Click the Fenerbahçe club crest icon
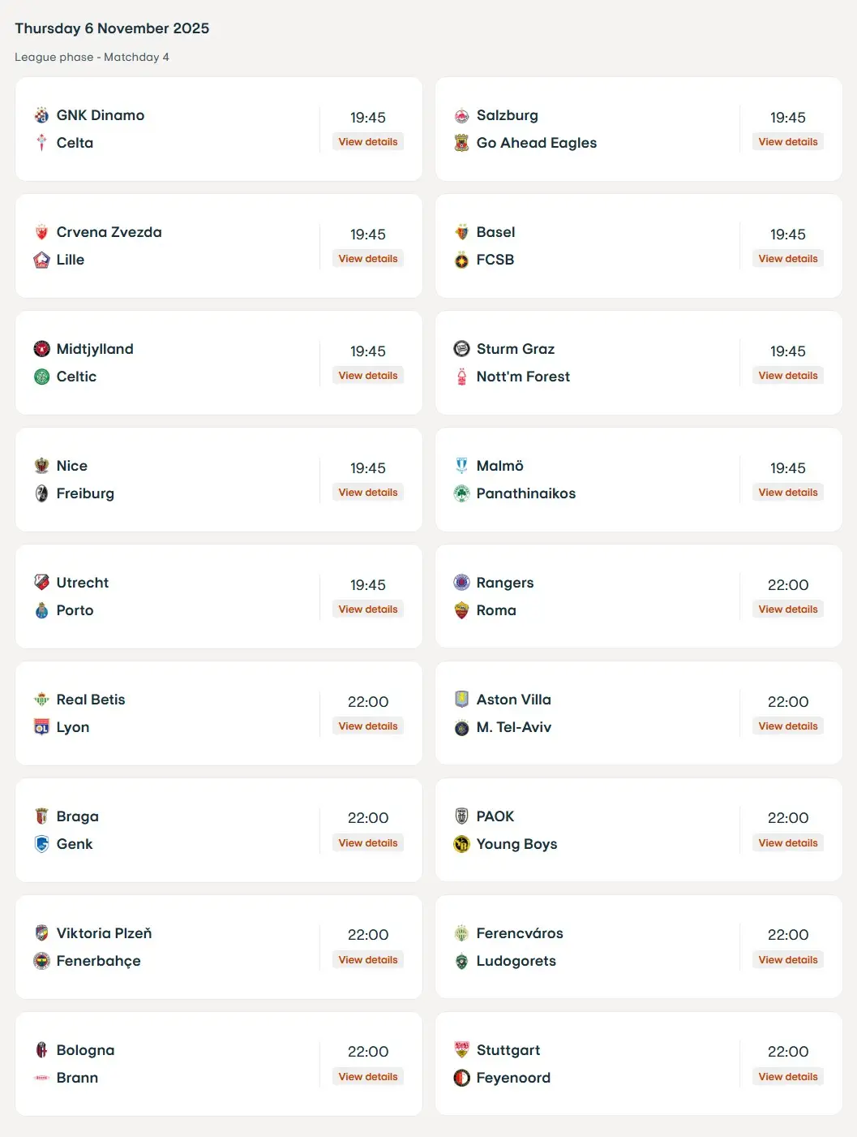 point(41,961)
